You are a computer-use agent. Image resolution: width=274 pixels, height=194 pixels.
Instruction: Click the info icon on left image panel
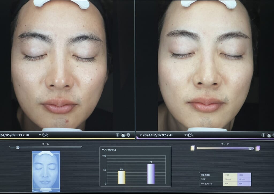pyautogui.click(x=117, y=135)
